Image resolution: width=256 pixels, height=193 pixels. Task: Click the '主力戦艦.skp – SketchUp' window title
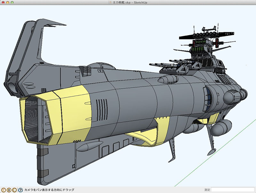click(x=130, y=3)
